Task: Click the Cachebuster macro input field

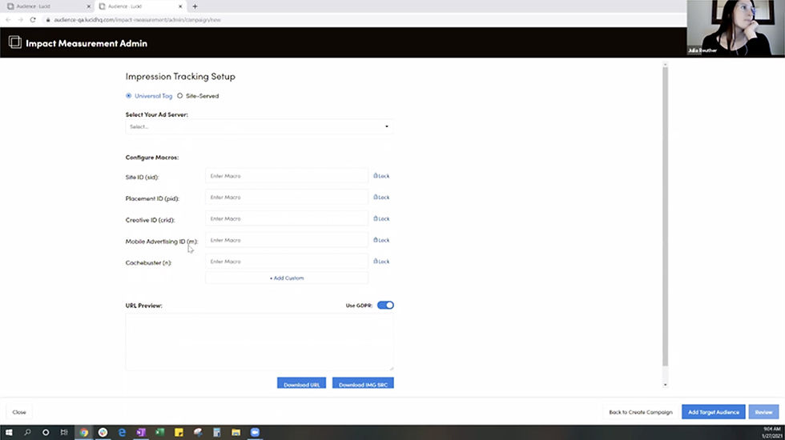Action: click(287, 262)
